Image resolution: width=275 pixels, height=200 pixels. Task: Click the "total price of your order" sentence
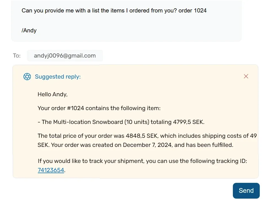[x=147, y=140]
